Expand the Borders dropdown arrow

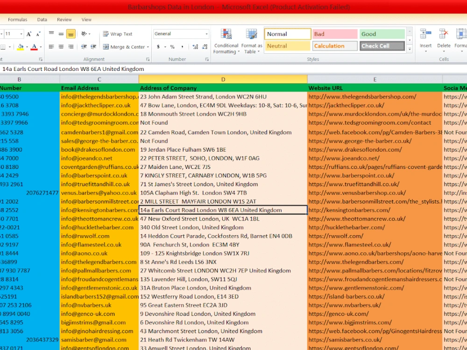coord(10,47)
